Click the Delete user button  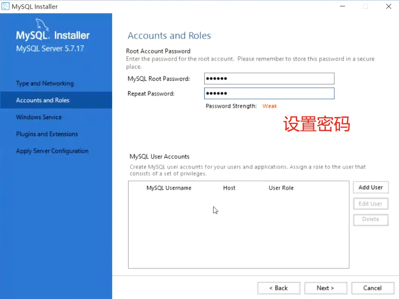point(371,219)
